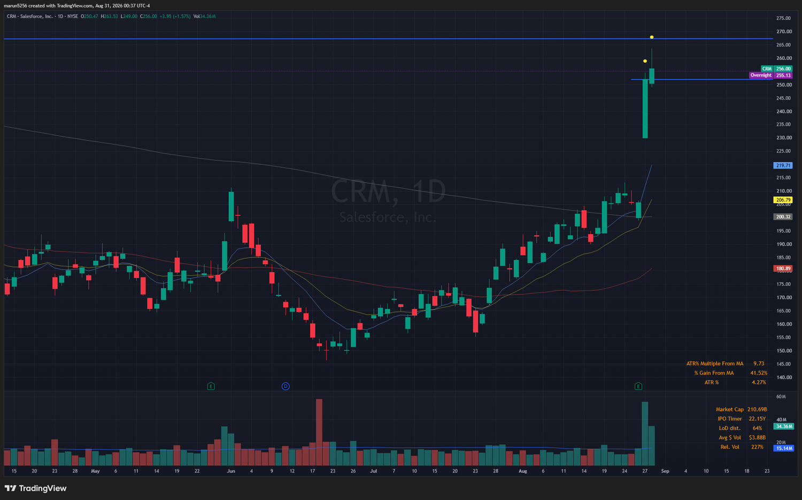This screenshot has height=500, width=802.
Task: Click the yellow dot above the latest candle's high
Action: pyautogui.click(x=652, y=37)
